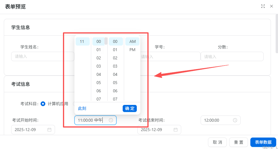Click the fullscreen expand icon in header
Viewport: 278px width, 149px height.
coord(263,6)
